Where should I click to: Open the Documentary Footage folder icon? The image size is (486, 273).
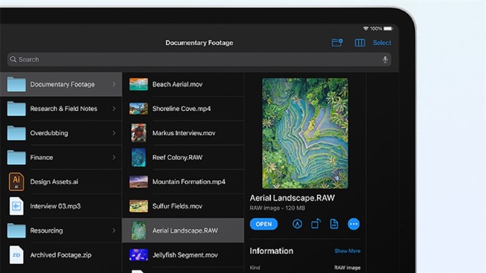click(16, 84)
